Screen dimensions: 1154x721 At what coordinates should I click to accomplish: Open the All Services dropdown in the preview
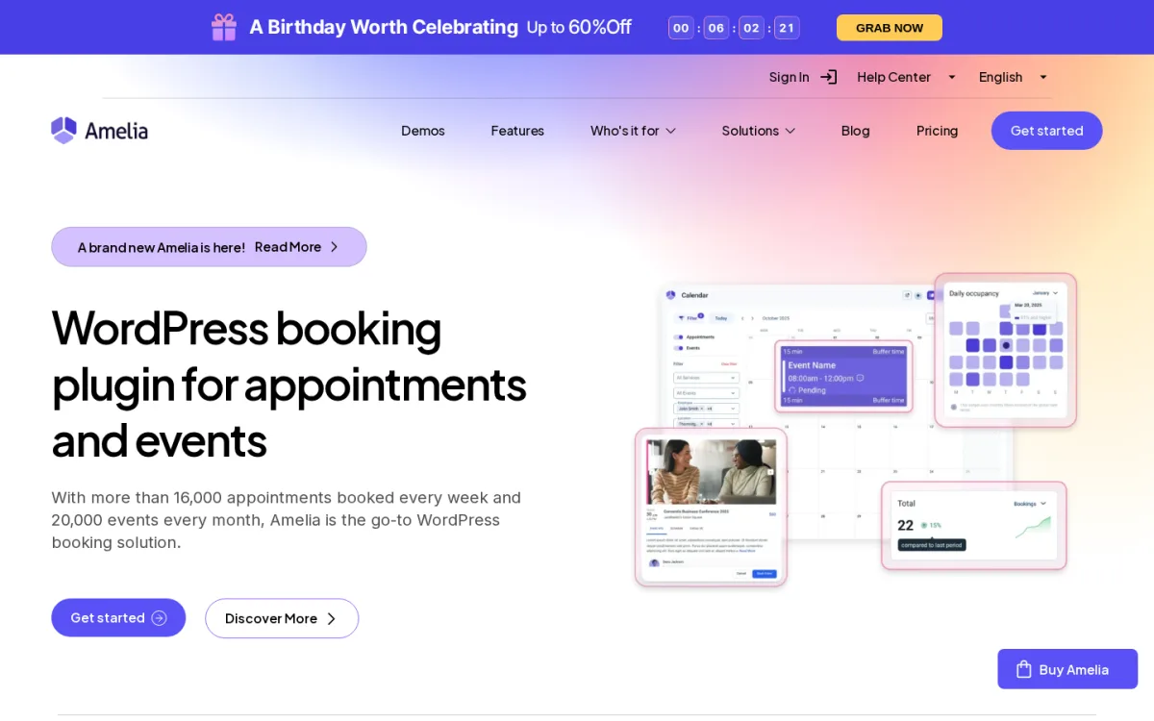(706, 378)
